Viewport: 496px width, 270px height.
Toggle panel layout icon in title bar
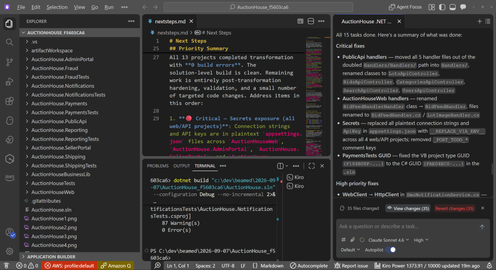pos(453,7)
